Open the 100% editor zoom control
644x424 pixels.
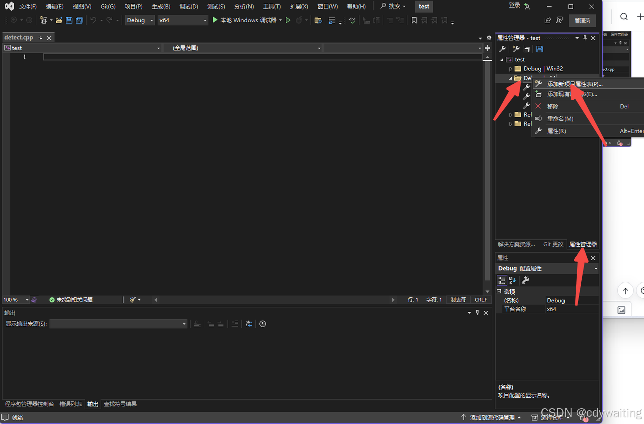(x=15, y=299)
